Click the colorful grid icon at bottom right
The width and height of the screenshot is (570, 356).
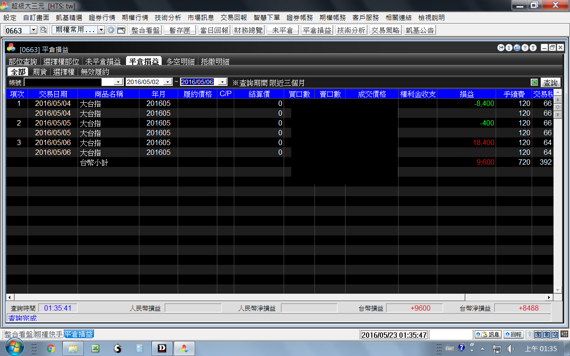point(564,334)
